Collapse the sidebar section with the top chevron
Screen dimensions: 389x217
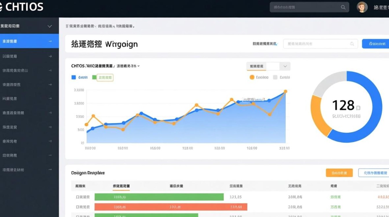(49, 26)
